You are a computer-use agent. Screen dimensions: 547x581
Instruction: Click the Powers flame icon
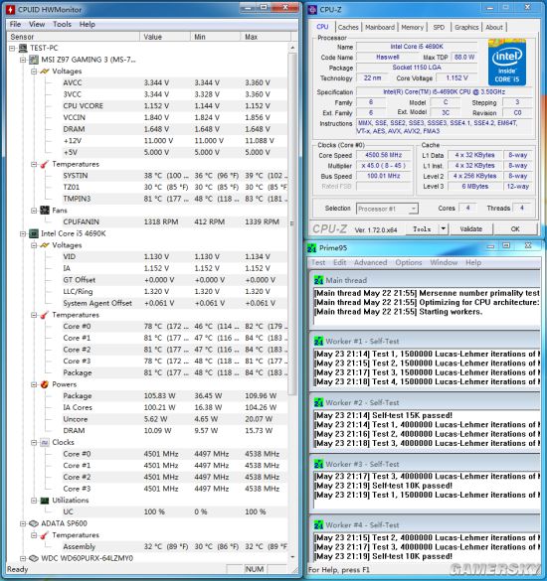(x=45, y=384)
